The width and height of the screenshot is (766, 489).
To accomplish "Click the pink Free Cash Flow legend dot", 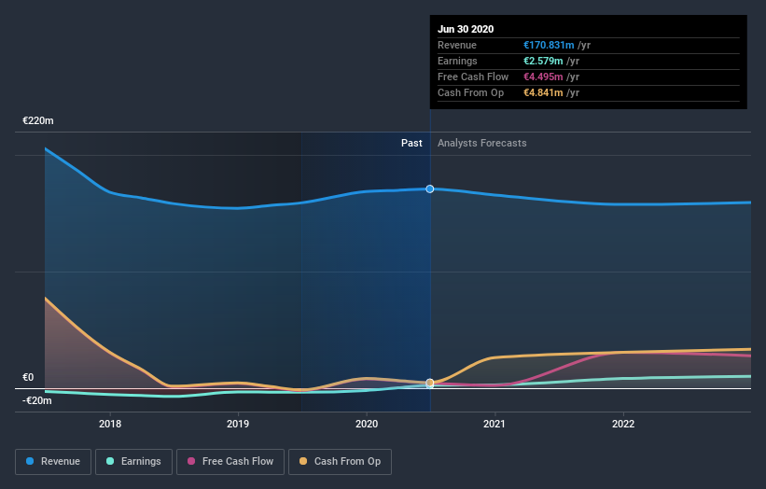I will [x=191, y=461].
